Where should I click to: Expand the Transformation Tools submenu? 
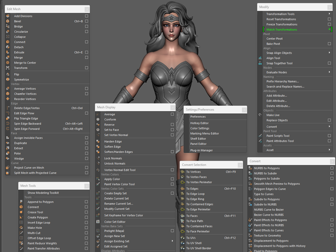pyautogui.click(x=329, y=14)
